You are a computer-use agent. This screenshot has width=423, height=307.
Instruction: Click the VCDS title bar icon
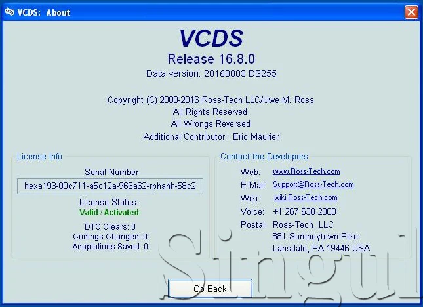pyautogui.click(x=9, y=12)
